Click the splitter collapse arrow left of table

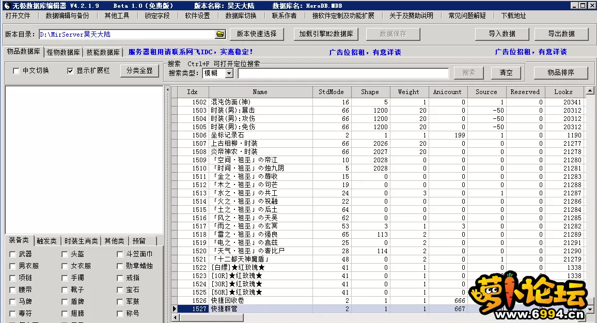point(167,90)
